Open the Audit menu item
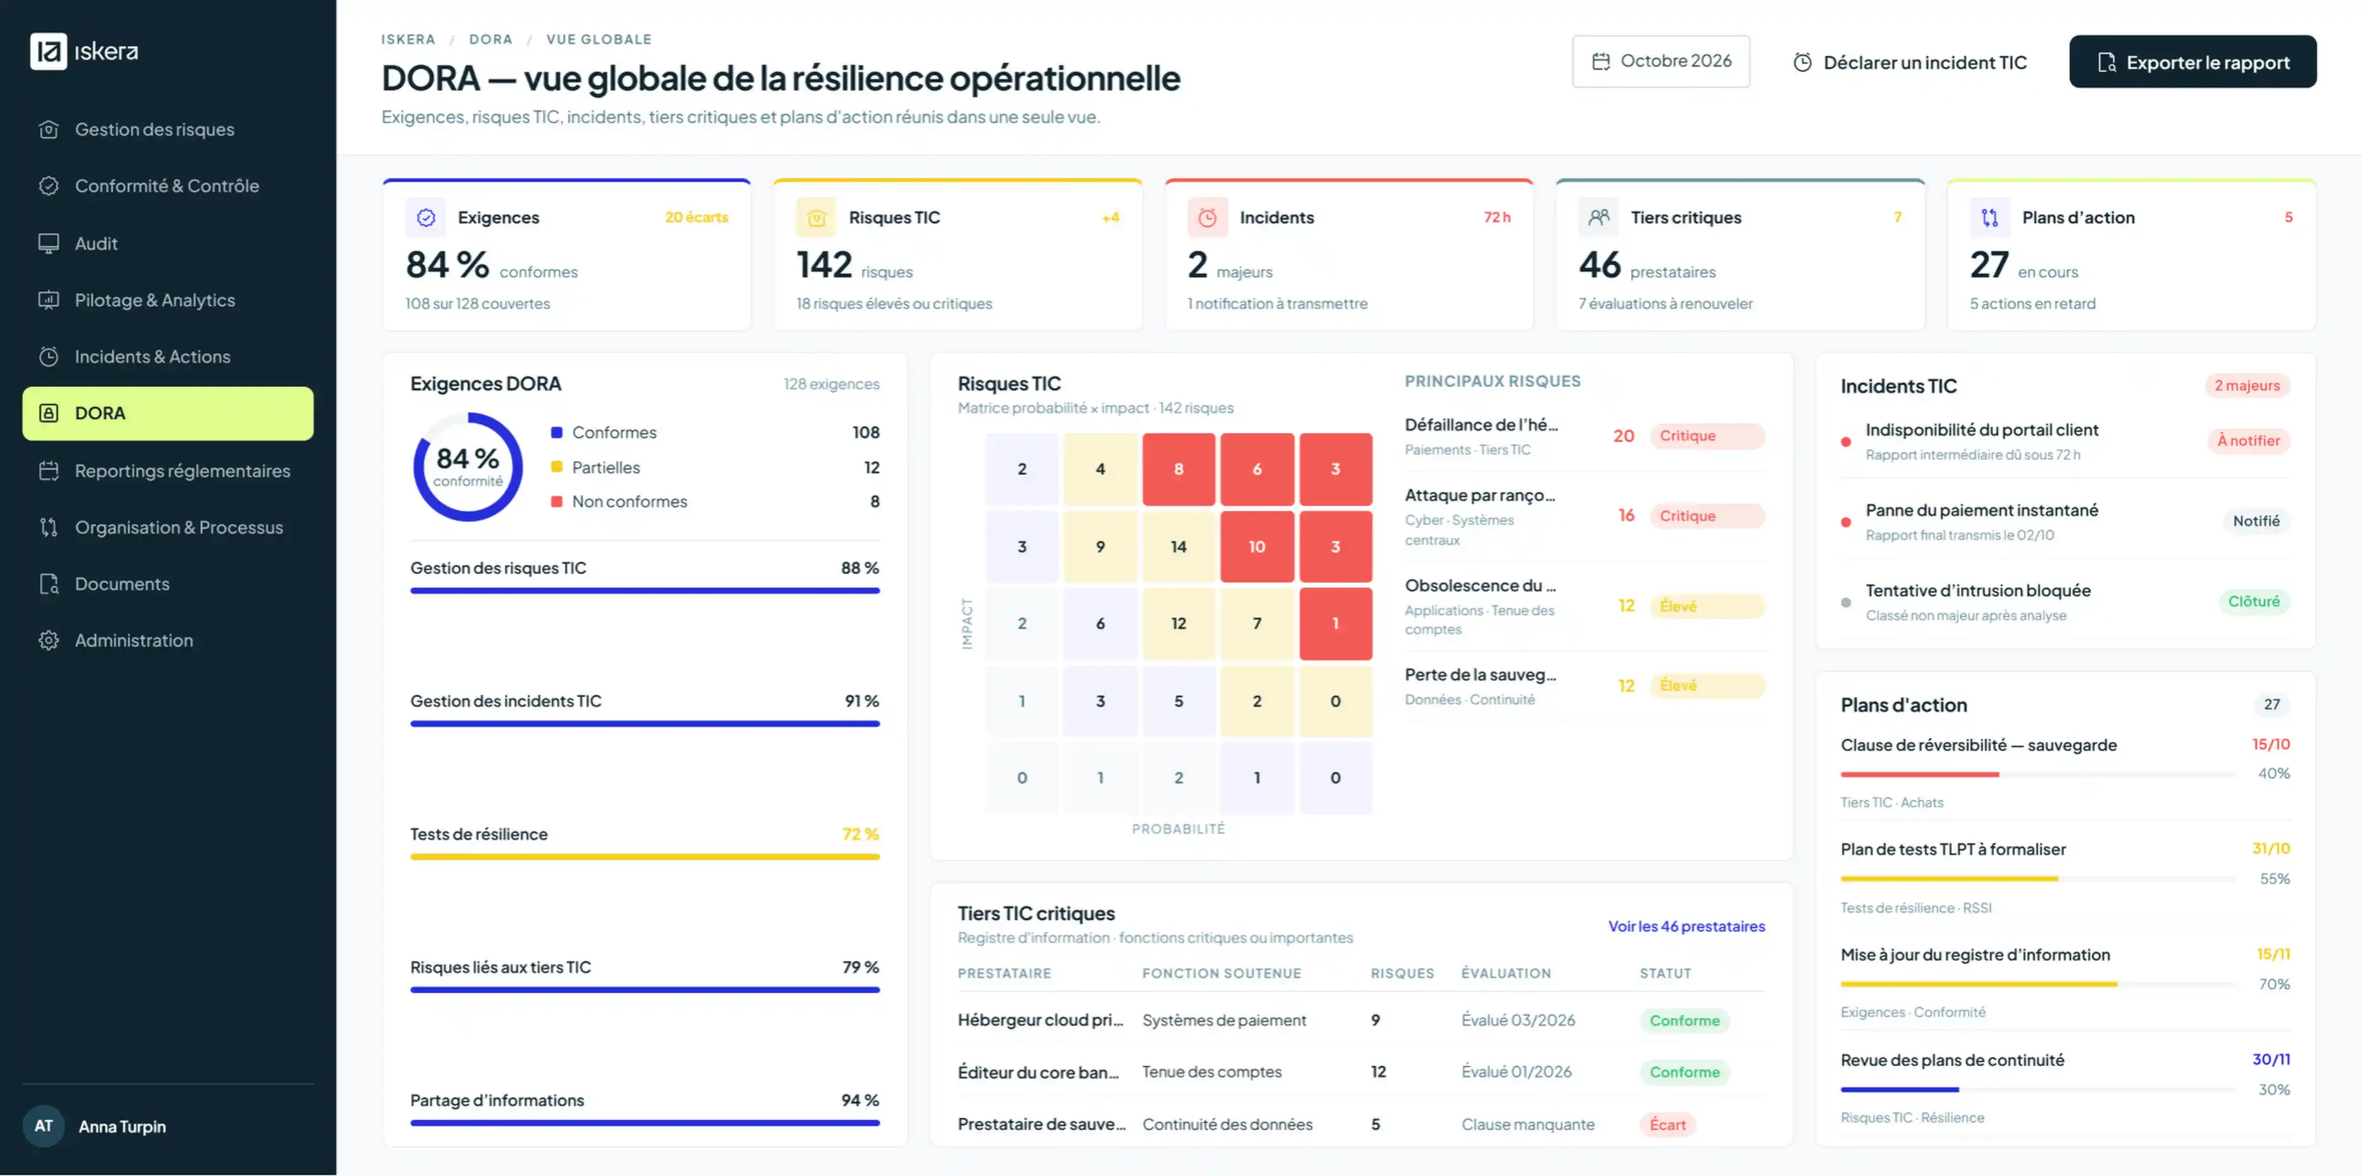The image size is (2362, 1176). 168,243
